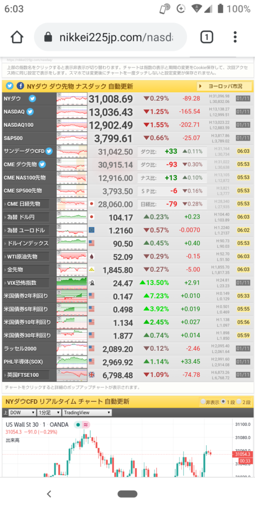This screenshot has width=255, height=511.
Task: Click the PHL半導体(SOX) label
Action: tap(23, 362)
